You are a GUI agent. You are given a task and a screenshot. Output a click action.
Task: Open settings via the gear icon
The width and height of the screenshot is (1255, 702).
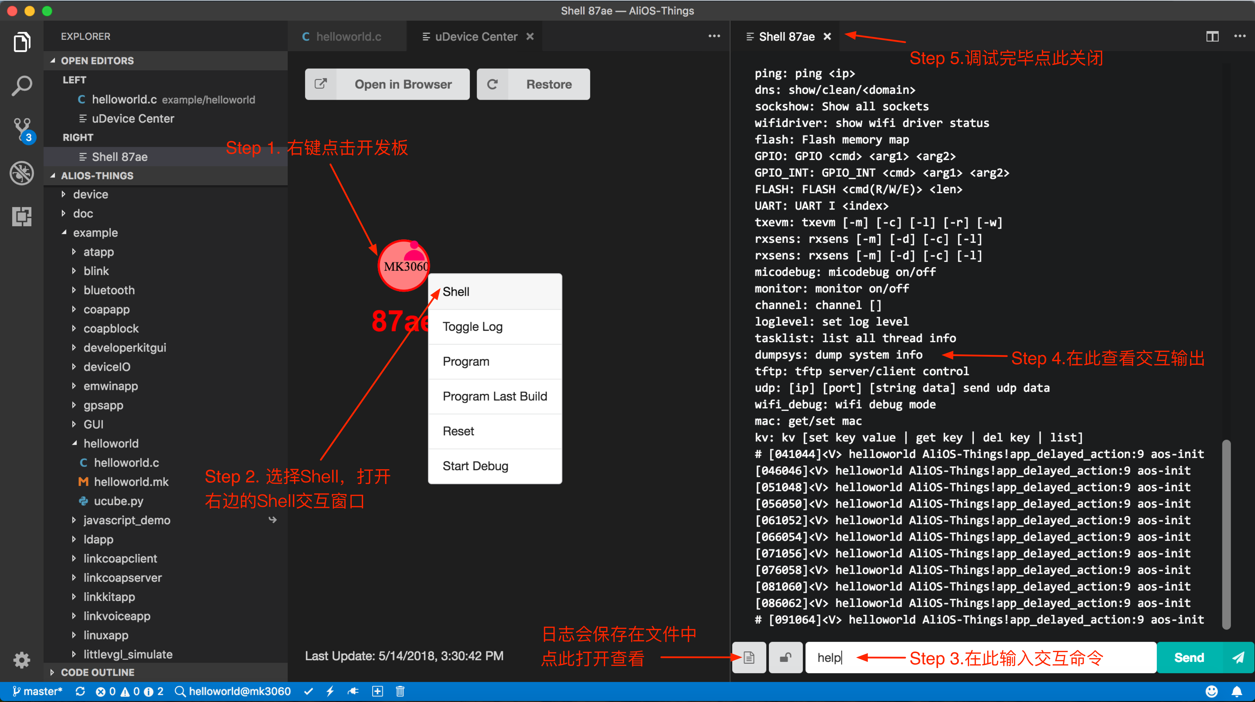coord(22,660)
